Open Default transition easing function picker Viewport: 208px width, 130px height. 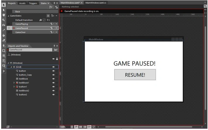point(44,20)
